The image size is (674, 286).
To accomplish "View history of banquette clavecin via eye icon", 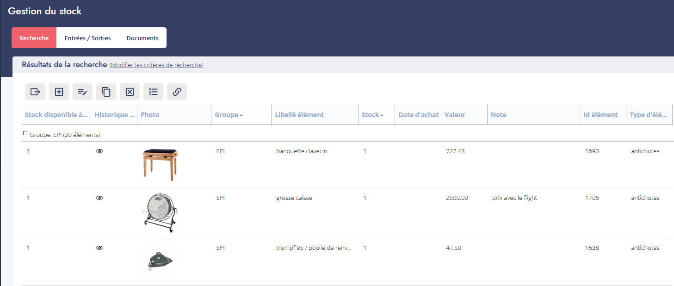I will tap(99, 151).
